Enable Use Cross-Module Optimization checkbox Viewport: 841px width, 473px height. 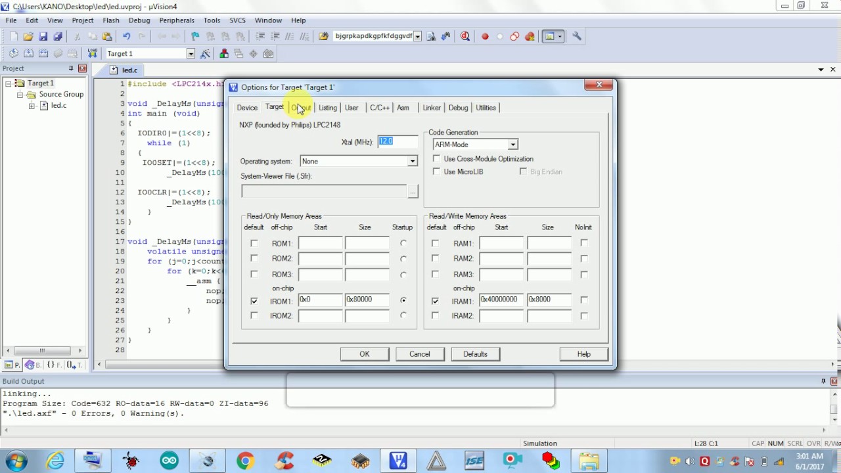tap(437, 159)
